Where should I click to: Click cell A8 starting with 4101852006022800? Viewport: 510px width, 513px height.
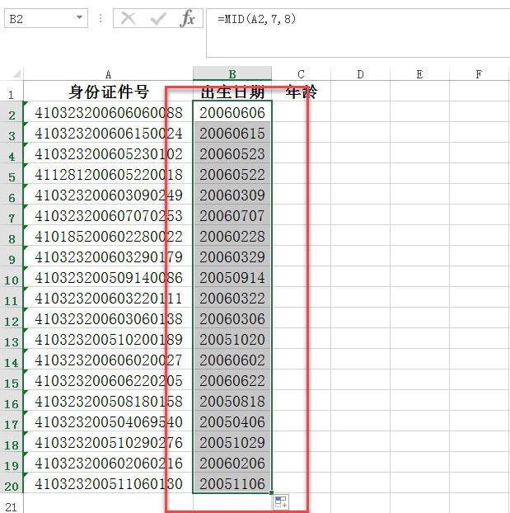108,236
